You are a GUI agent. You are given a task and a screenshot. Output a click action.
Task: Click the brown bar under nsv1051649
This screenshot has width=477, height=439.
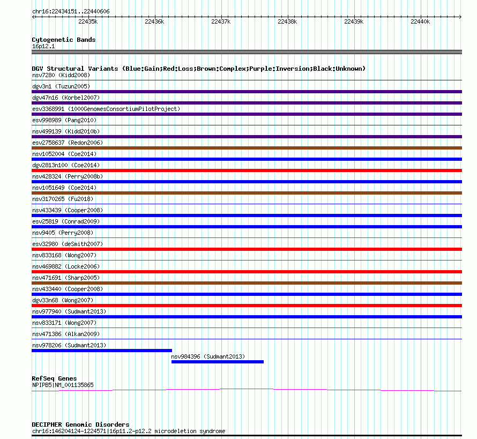coord(247,193)
